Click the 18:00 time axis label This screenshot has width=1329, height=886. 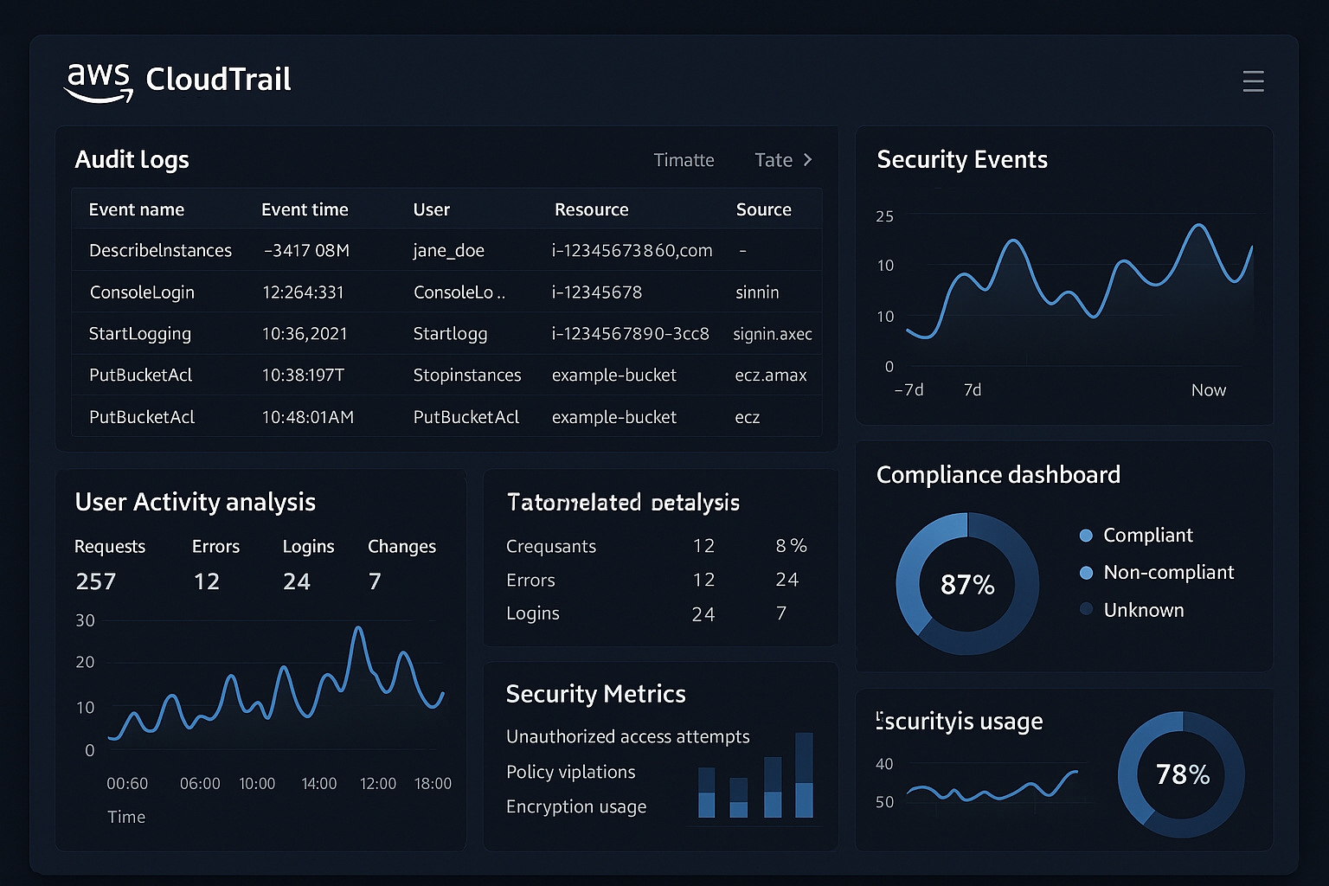(433, 784)
